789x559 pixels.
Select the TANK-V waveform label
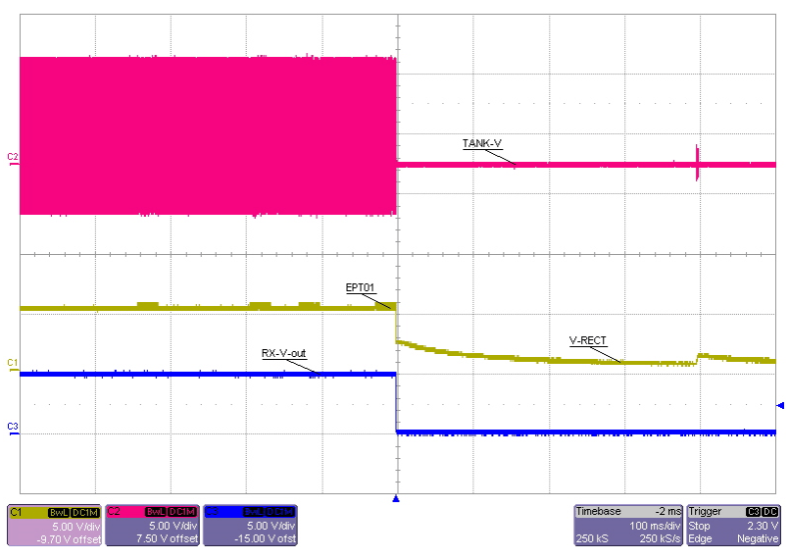(481, 144)
